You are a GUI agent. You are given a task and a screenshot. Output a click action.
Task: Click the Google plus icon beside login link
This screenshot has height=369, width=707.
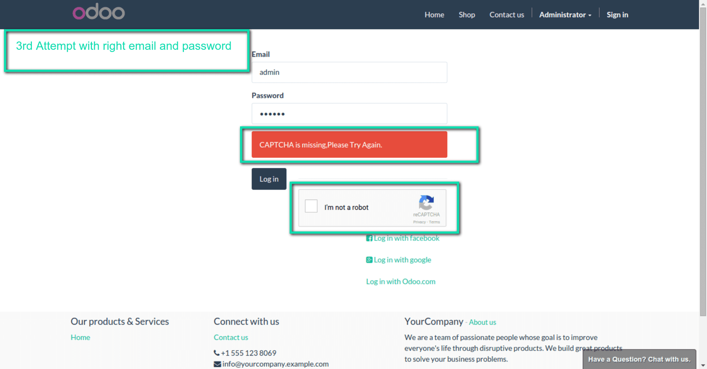coord(369,260)
